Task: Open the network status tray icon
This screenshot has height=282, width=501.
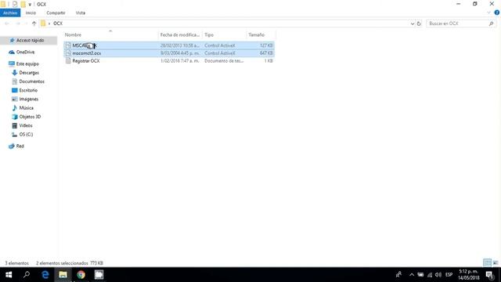Action: point(430,275)
